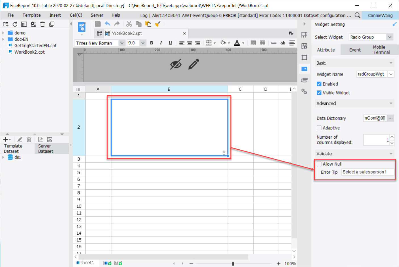Open the hyperlink panel chain icon
This screenshot has height=267, width=399.
click(x=304, y=91)
